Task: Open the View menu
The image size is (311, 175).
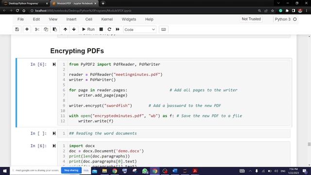Action: click(x=53, y=19)
